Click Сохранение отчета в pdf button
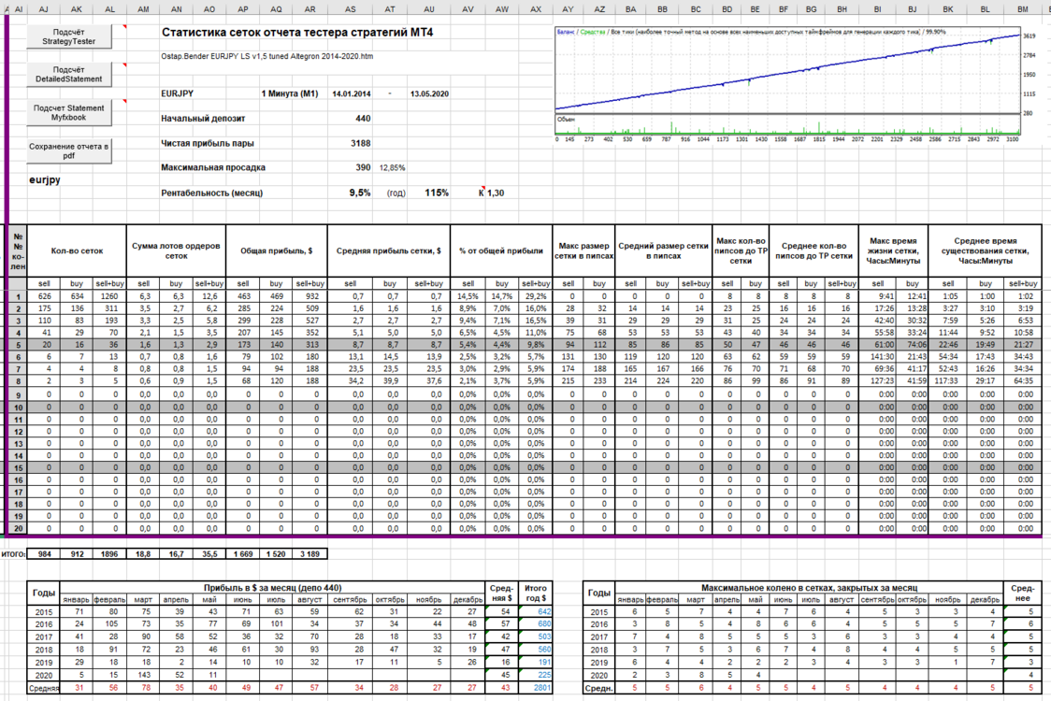The image size is (1051, 701). coord(69,150)
